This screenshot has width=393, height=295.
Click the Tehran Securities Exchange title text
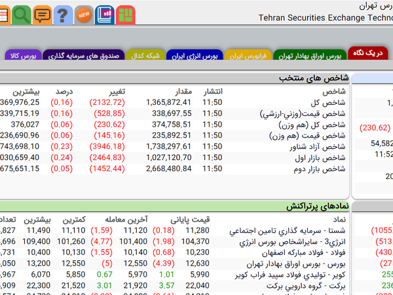pos(326,18)
